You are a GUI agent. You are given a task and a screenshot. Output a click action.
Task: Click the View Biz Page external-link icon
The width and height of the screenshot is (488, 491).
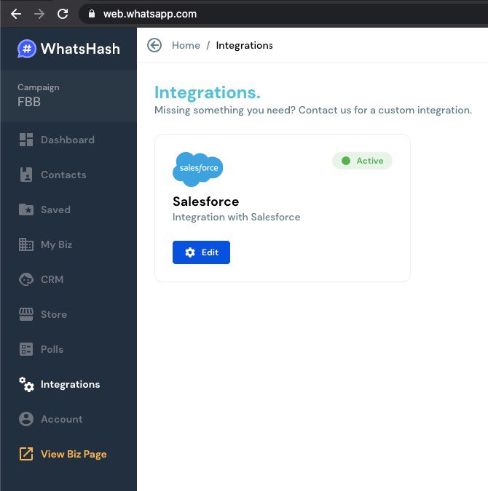26,454
